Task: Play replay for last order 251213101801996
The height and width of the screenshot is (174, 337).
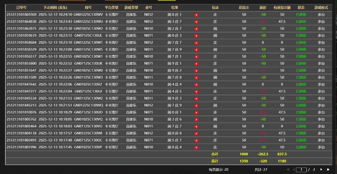Action: (x=196, y=147)
